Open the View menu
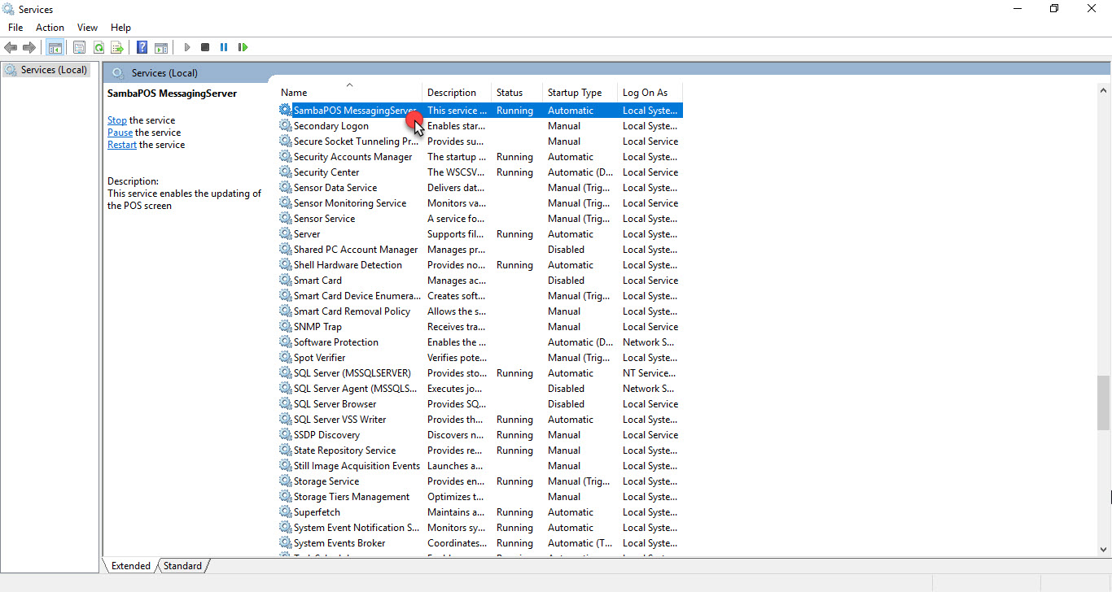1112x592 pixels. 87,28
